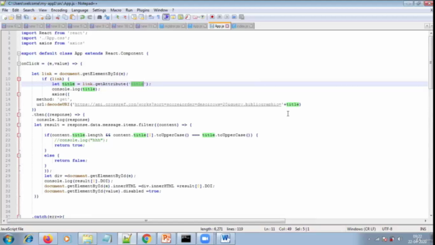Redo the edit using the Redo arrow icon
Screen dimensions: 435x245
[x=90, y=17]
